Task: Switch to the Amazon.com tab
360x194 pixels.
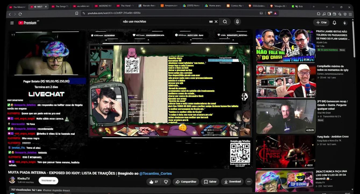Action: click(169, 6)
